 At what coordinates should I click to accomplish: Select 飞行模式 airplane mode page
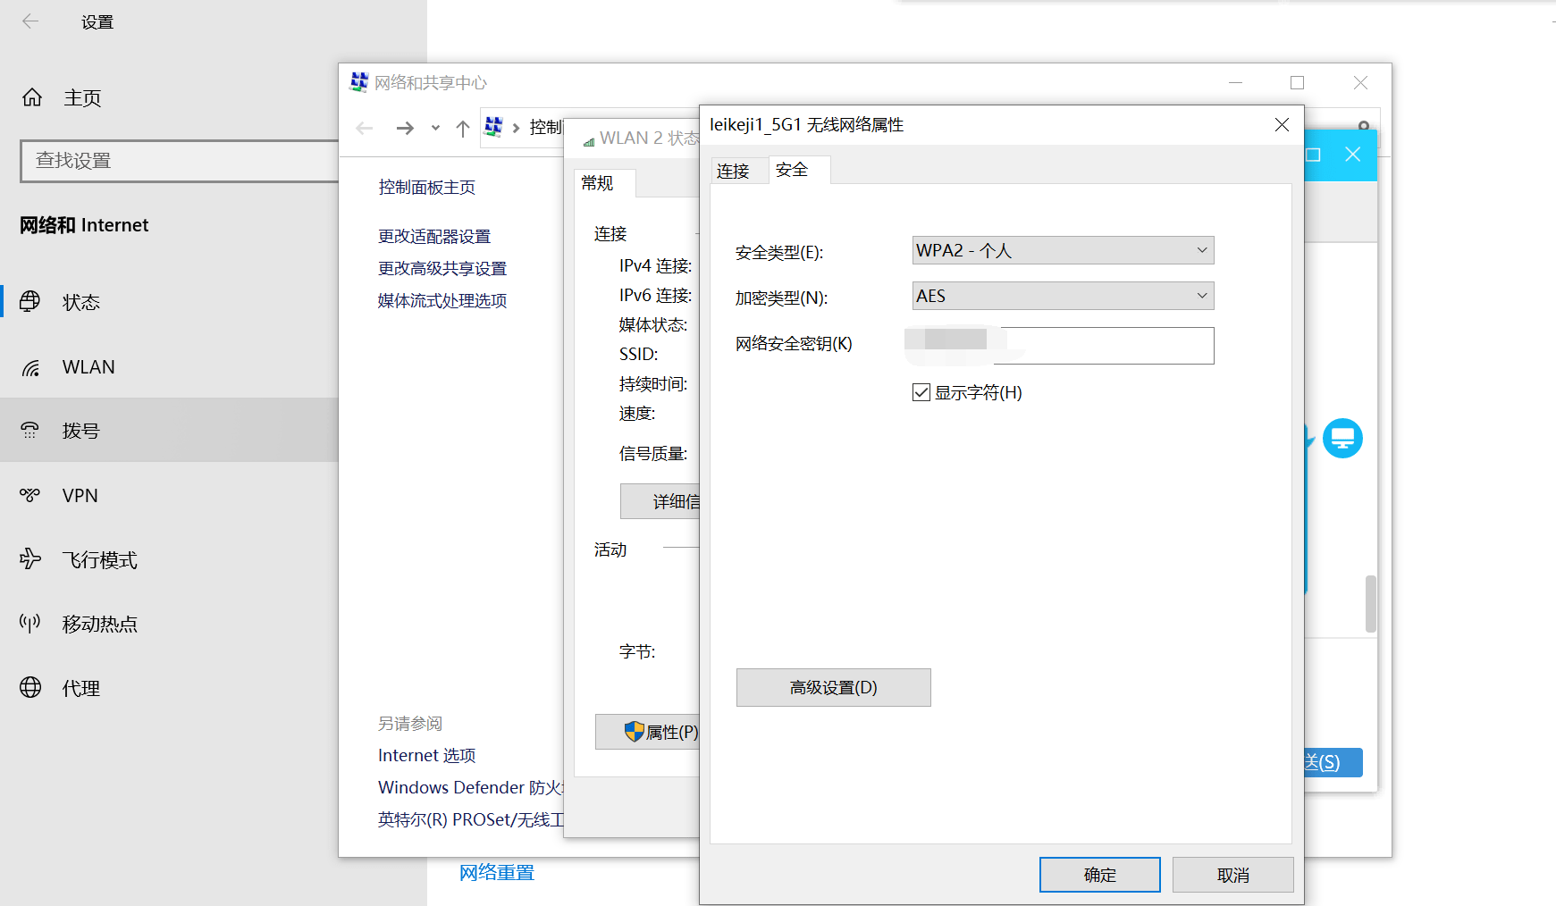(98, 559)
